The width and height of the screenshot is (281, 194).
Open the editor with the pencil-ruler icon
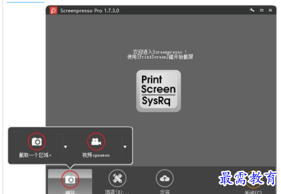pyautogui.click(x=117, y=178)
